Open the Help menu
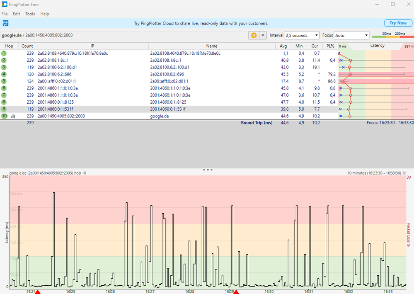414x294 pixels. click(45, 14)
